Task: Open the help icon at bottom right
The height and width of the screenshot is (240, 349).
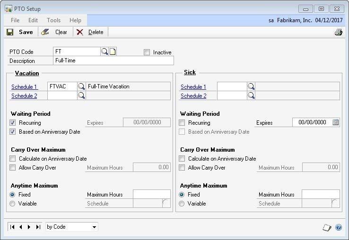Action: (339, 227)
